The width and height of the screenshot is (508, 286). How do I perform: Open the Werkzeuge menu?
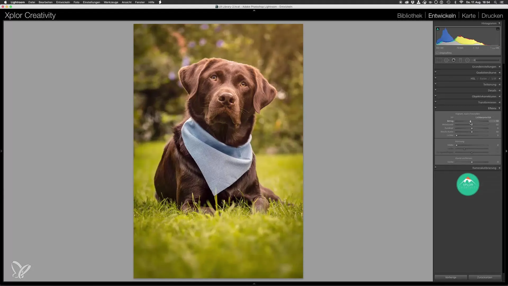click(x=111, y=2)
